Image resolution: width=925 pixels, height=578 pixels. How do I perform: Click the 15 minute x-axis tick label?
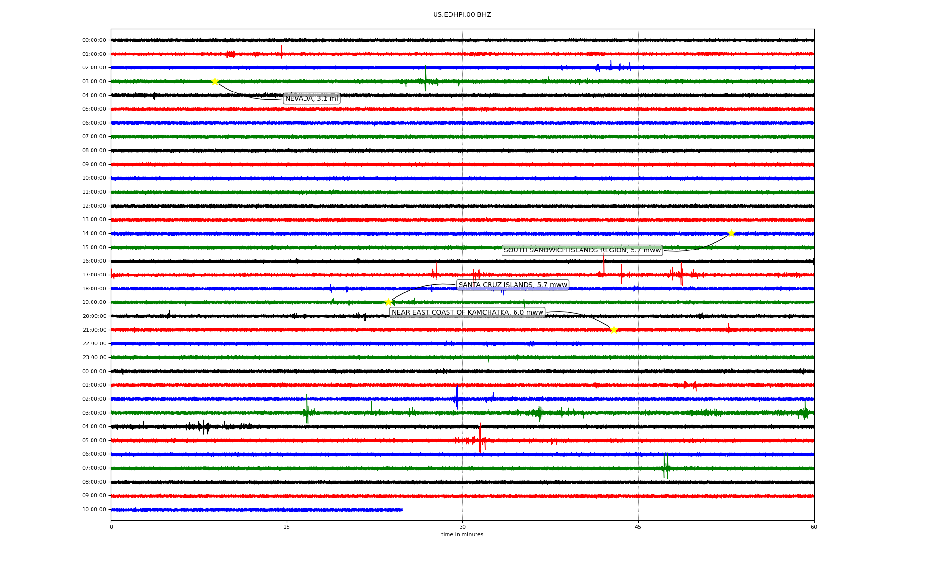(287, 527)
